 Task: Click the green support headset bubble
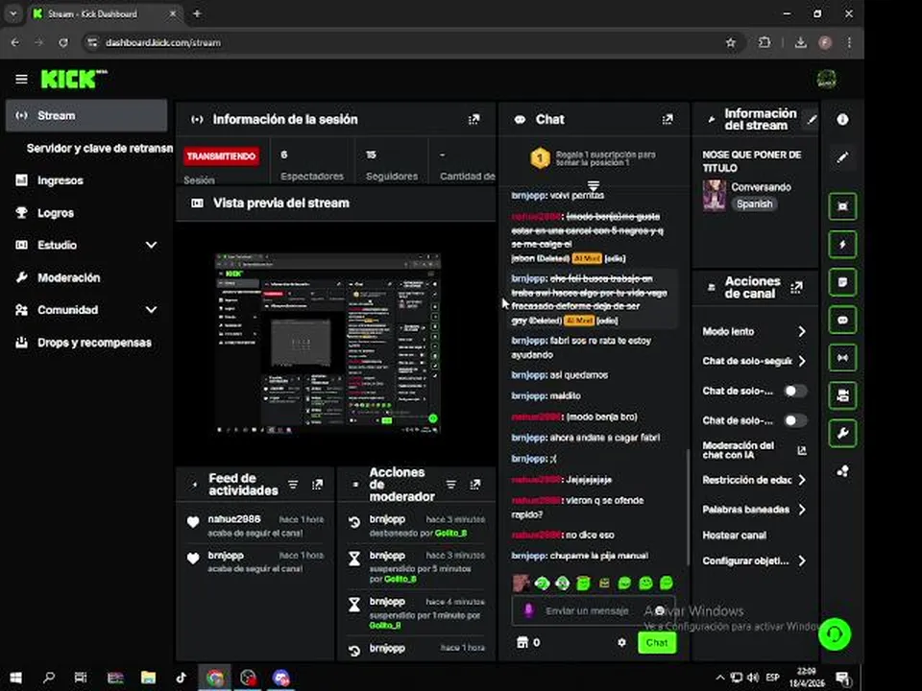[835, 634]
